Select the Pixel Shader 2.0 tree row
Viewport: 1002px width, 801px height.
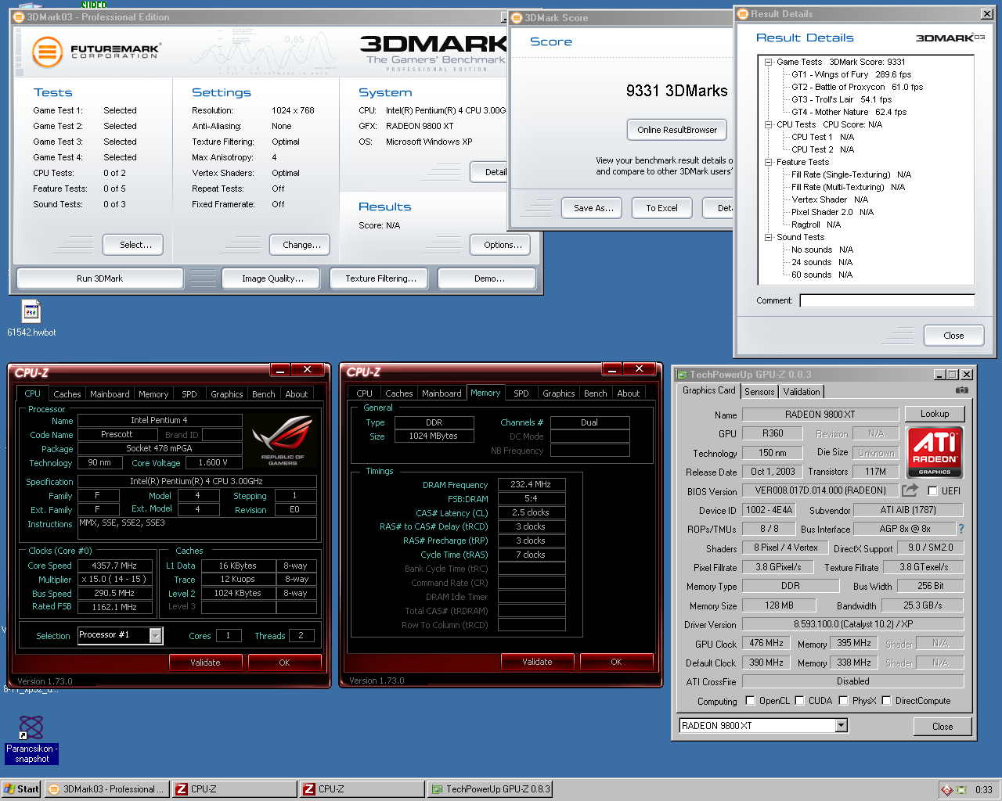[x=832, y=212]
